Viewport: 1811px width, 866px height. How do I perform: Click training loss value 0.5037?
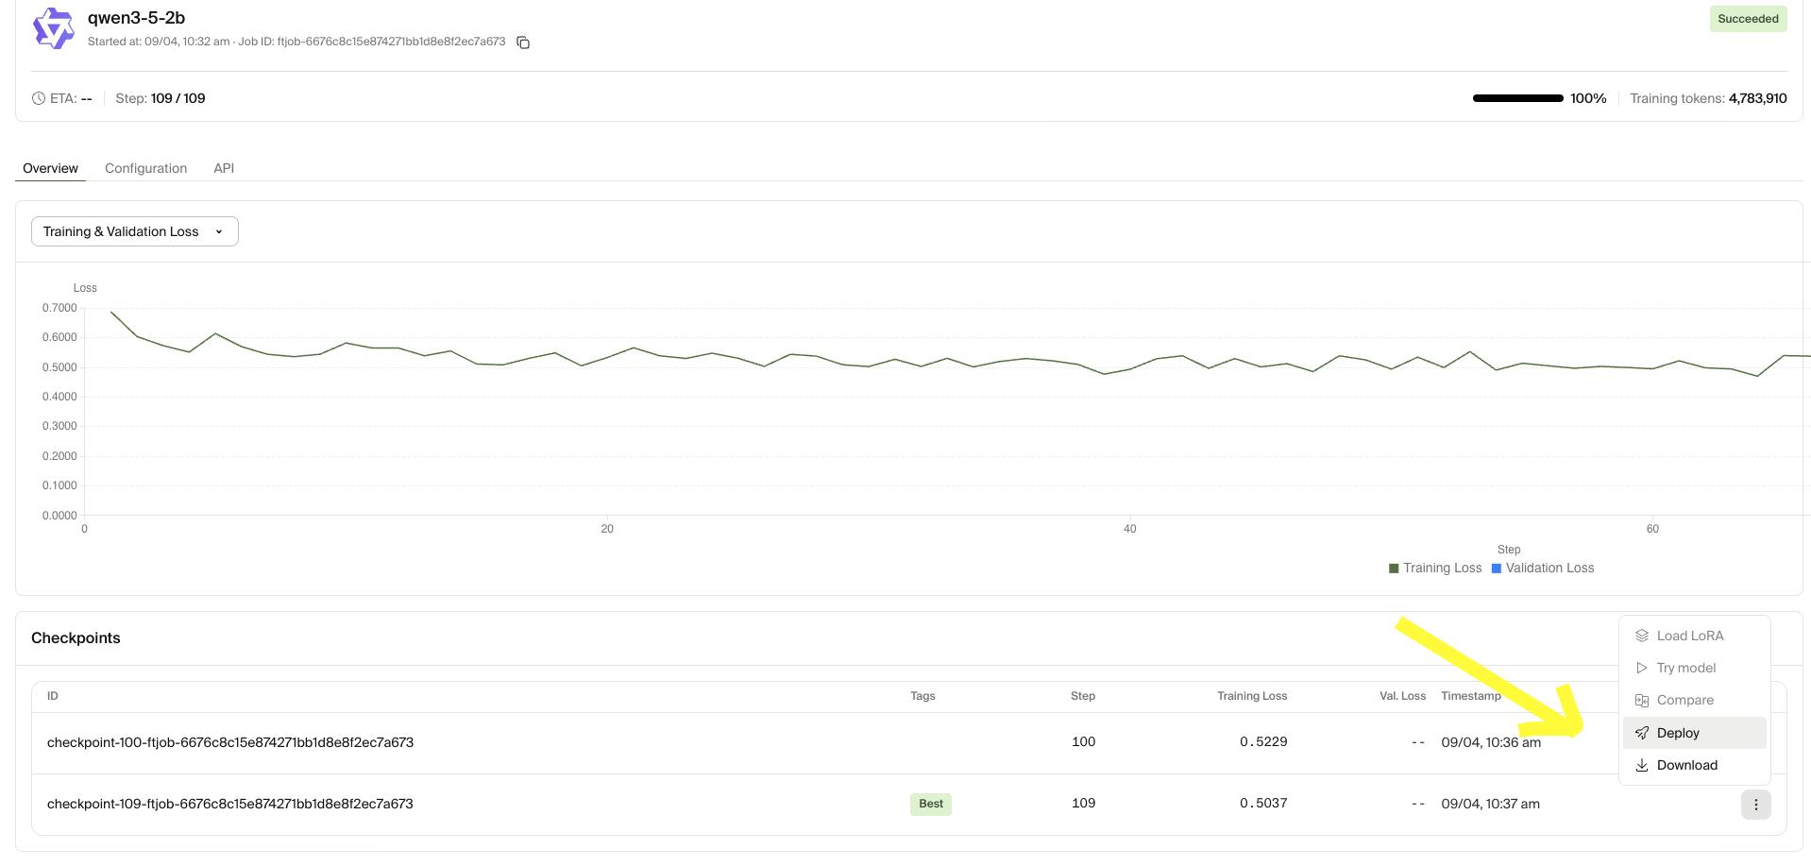coord(1263,804)
